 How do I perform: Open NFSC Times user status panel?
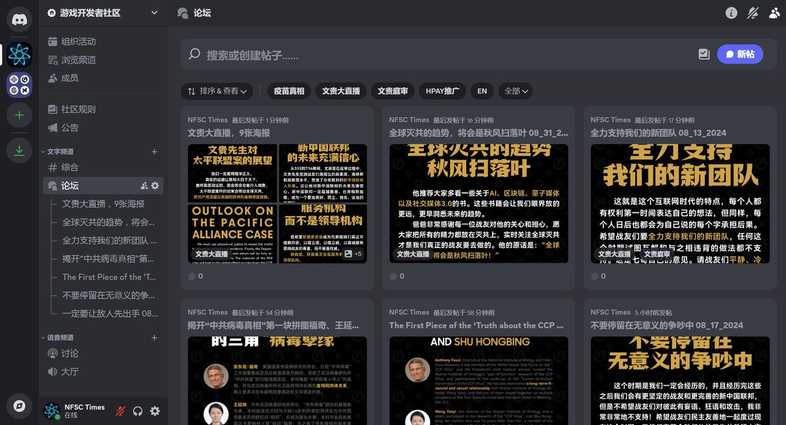pos(75,411)
